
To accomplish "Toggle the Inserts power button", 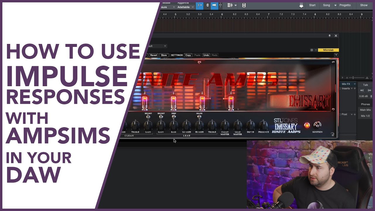I will (341, 89).
